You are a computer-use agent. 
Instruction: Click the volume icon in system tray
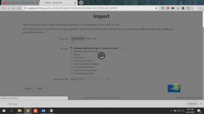point(183,111)
